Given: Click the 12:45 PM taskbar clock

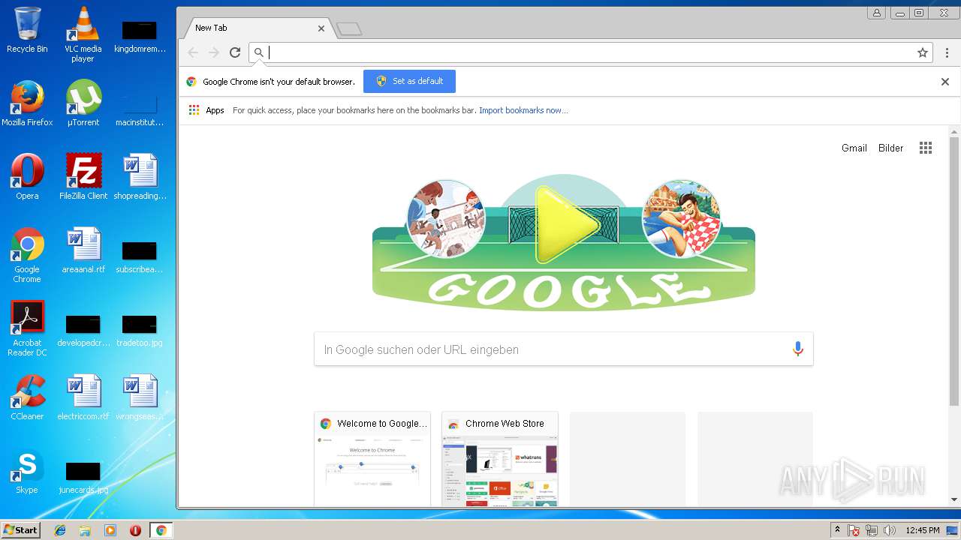Looking at the screenshot, I should tap(923, 530).
